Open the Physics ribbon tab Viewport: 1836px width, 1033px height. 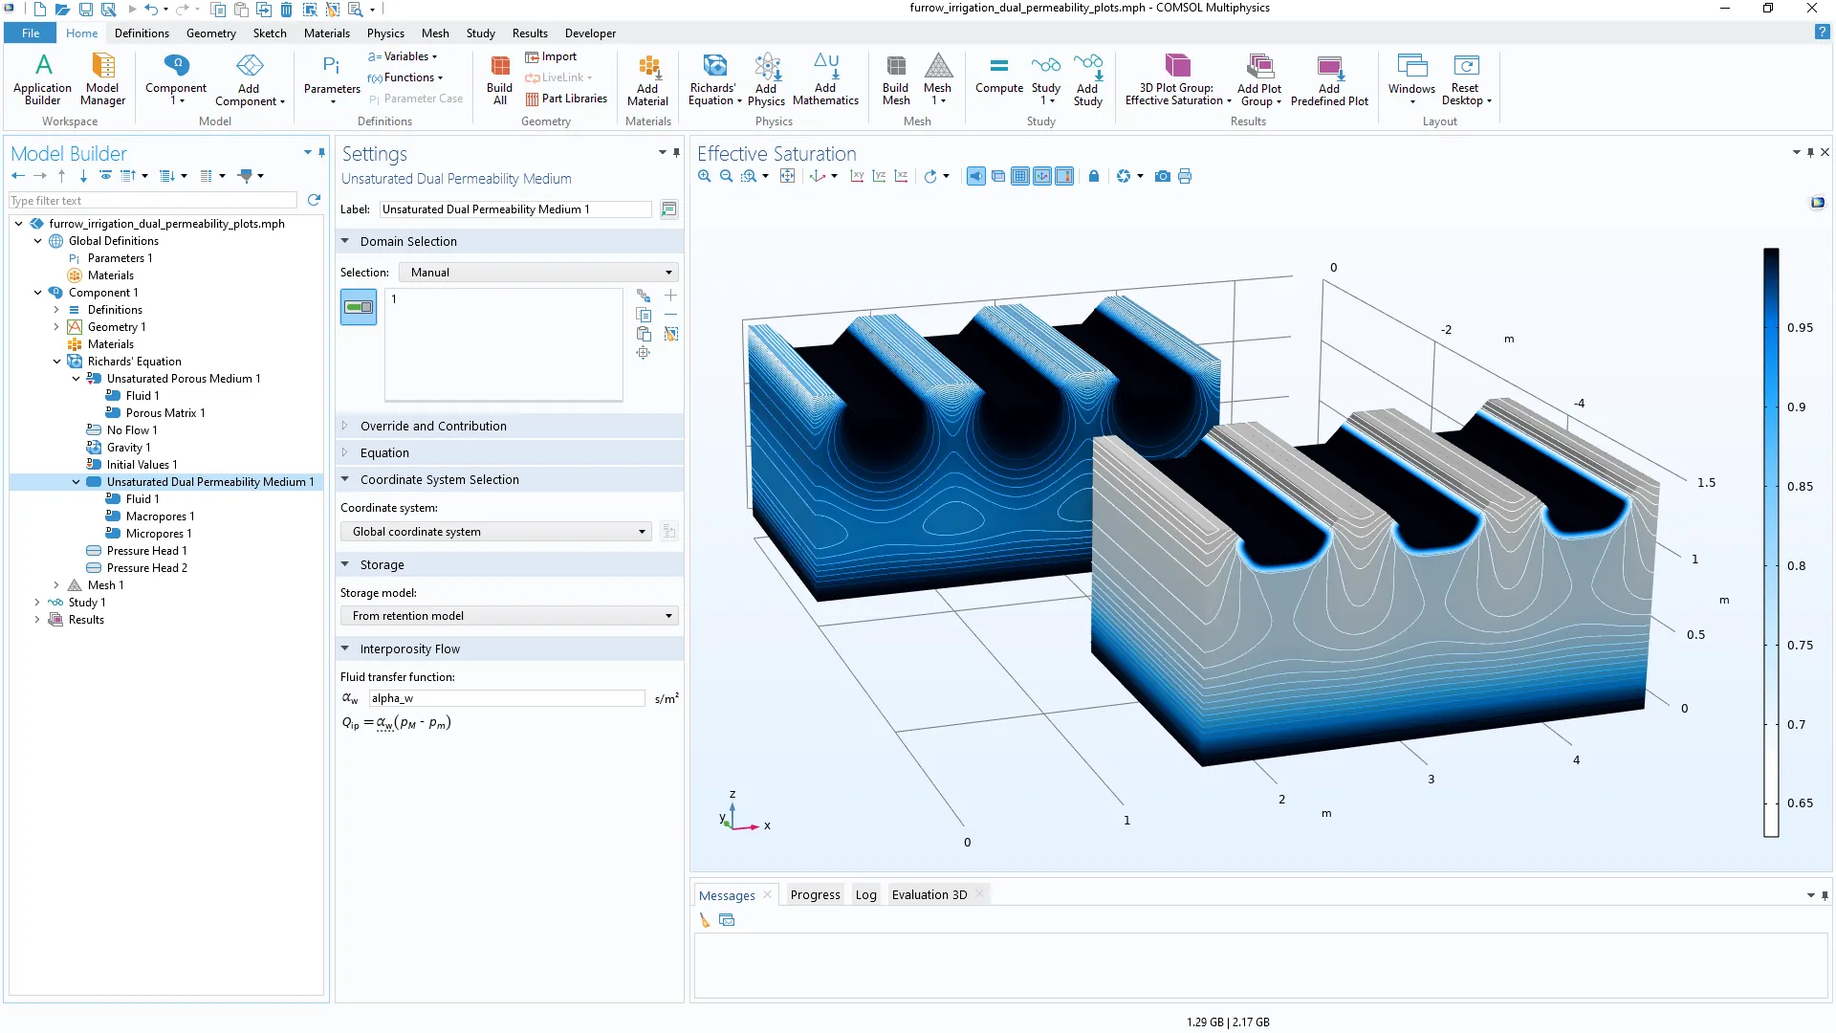tap(385, 33)
